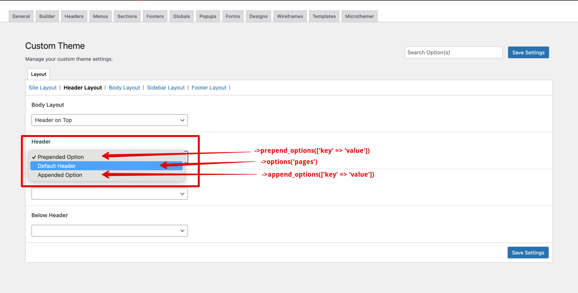Open the Headers section tab

(x=74, y=16)
